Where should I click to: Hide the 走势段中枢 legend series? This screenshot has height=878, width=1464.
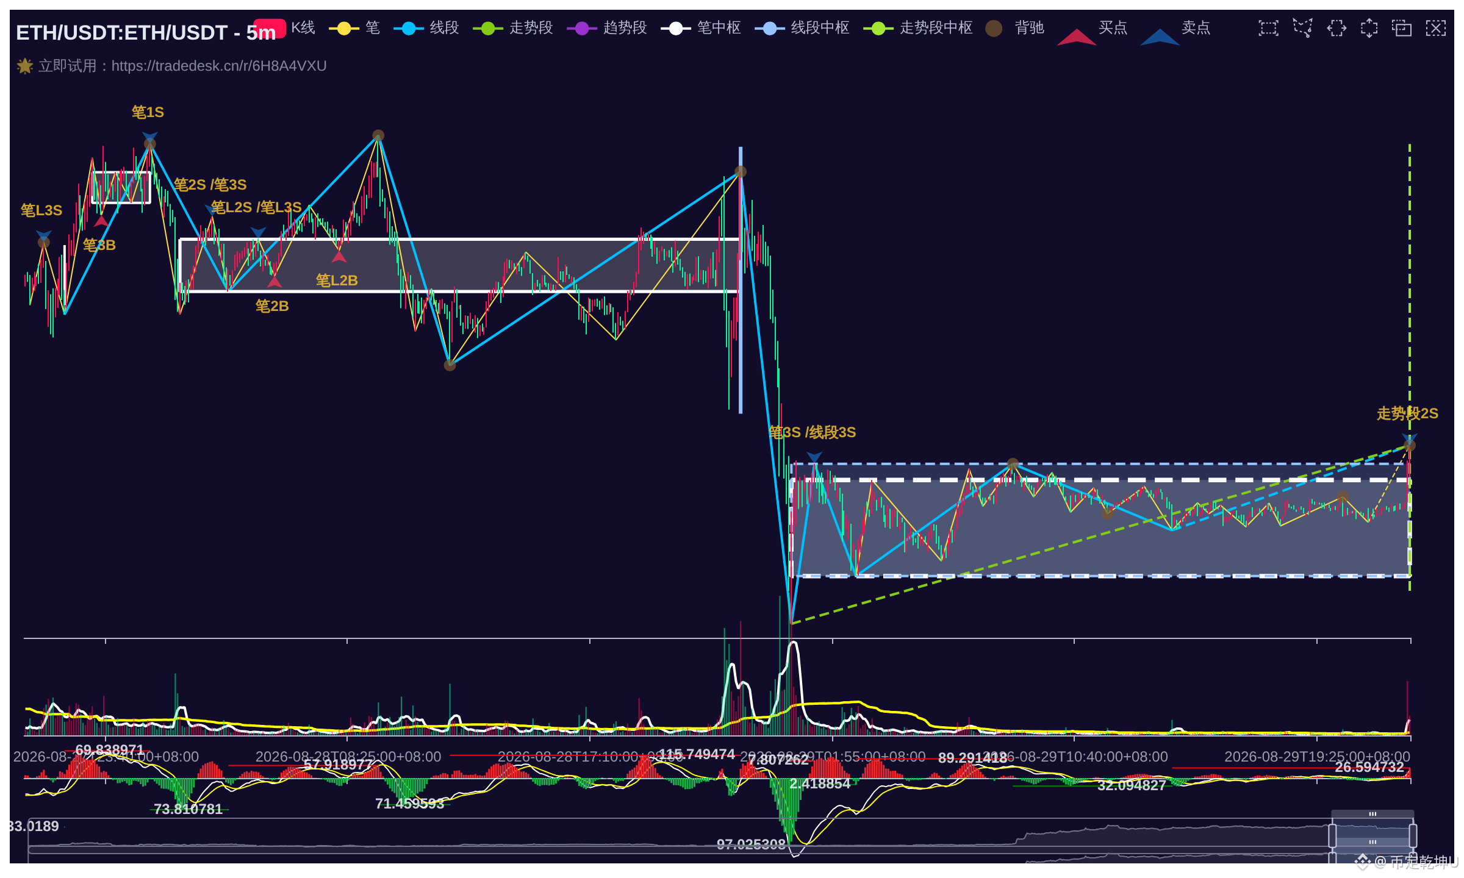pyautogui.click(x=918, y=28)
